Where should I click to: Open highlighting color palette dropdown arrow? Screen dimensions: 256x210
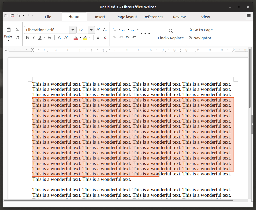point(90,38)
